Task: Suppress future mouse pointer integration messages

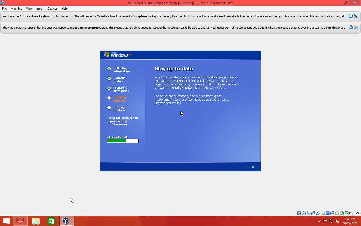Action: (356, 28)
